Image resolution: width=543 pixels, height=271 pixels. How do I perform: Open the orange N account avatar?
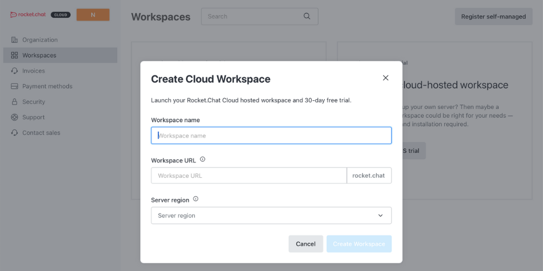click(x=93, y=15)
